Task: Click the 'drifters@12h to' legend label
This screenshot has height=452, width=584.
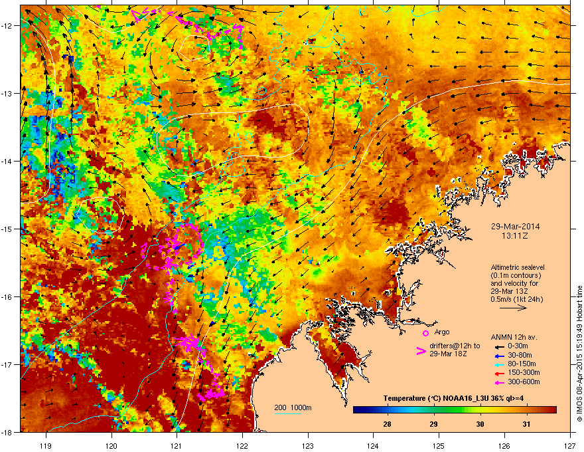Action: tap(455, 346)
